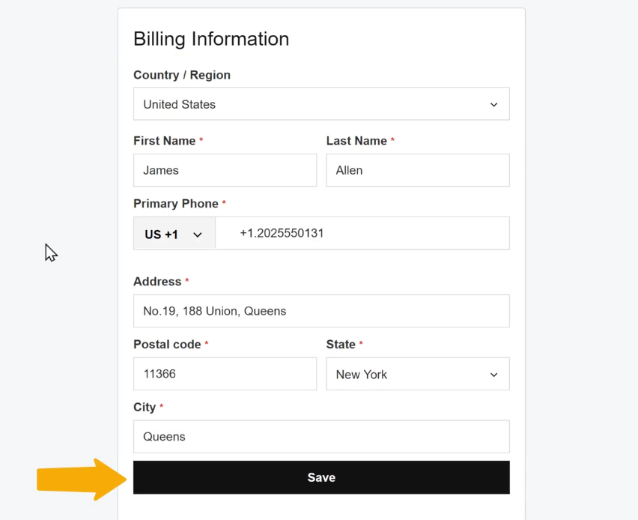Focus the City field with Queens

pyautogui.click(x=321, y=437)
